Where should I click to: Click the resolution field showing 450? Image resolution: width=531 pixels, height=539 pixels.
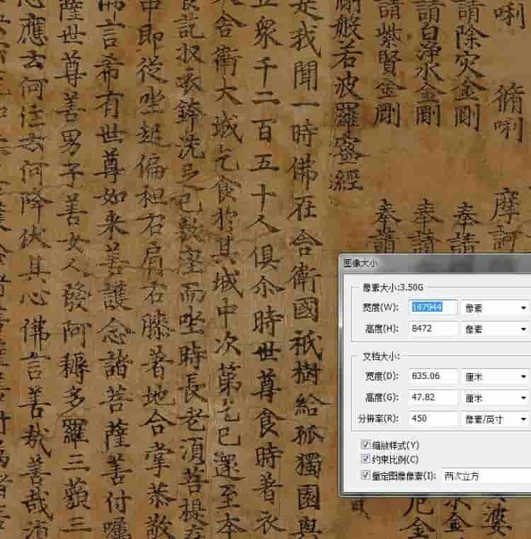(x=435, y=419)
